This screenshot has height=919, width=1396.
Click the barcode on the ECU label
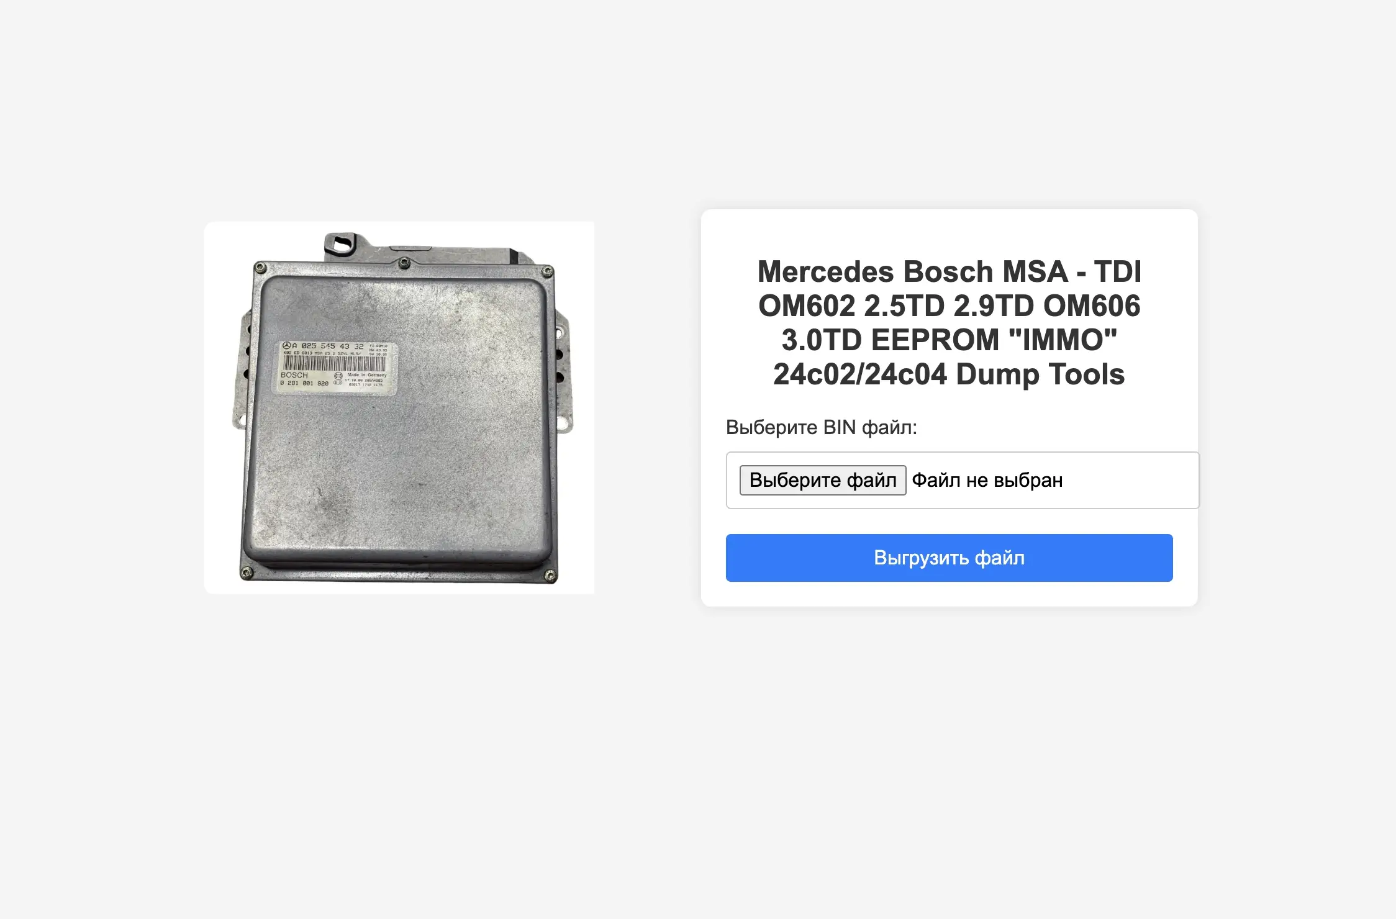(x=334, y=364)
